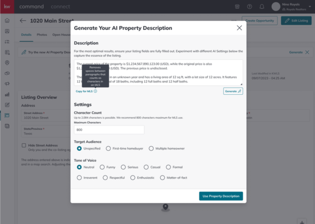Click the Maximum Characters input field
Screen dimensions: 315x224
coord(109,130)
